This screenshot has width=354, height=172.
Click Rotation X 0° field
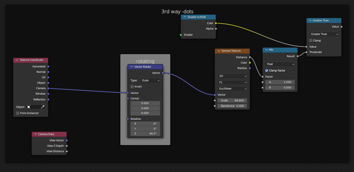(x=145, y=124)
